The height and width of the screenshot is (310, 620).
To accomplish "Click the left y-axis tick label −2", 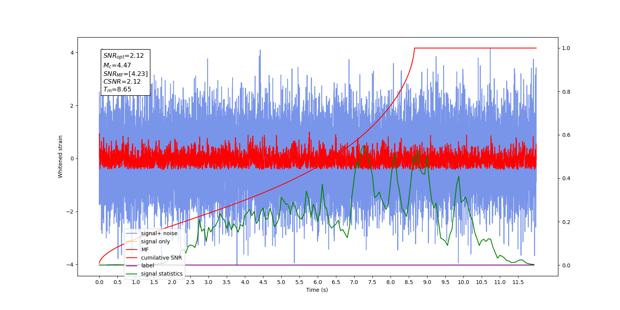I will pos(69,212).
